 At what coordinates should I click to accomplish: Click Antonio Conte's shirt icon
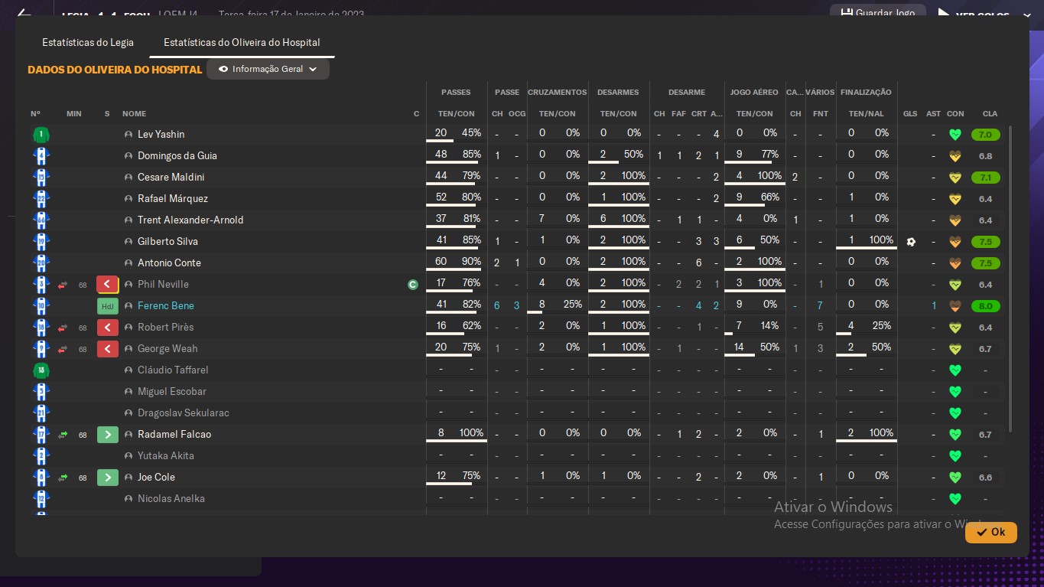tap(41, 263)
